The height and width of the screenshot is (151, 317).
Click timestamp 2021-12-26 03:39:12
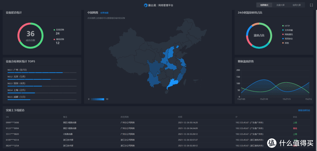188,134
